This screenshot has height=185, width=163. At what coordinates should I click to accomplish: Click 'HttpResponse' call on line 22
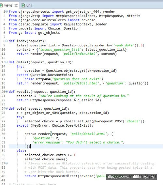(42, 100)
